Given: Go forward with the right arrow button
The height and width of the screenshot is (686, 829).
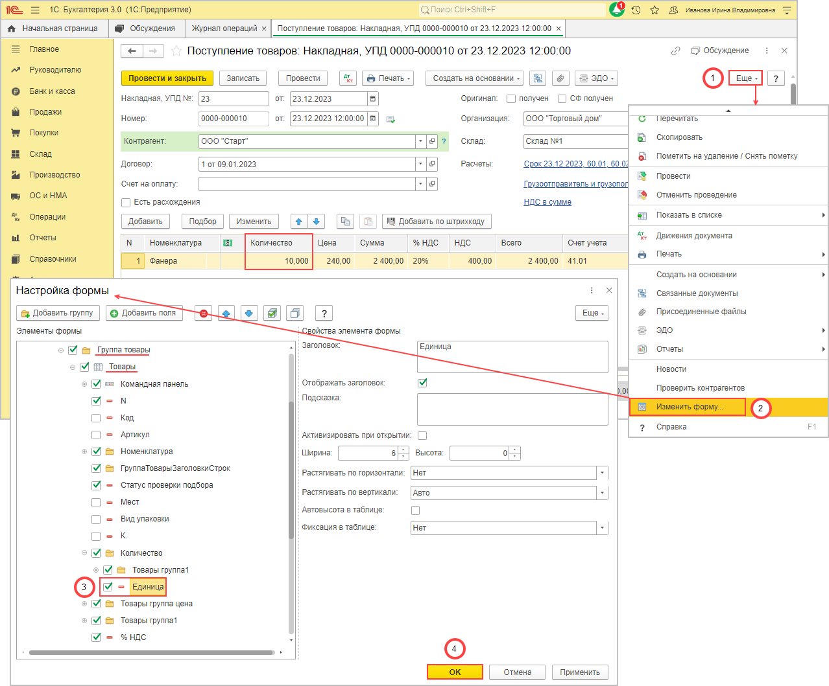Looking at the screenshot, I should pyautogui.click(x=153, y=51).
